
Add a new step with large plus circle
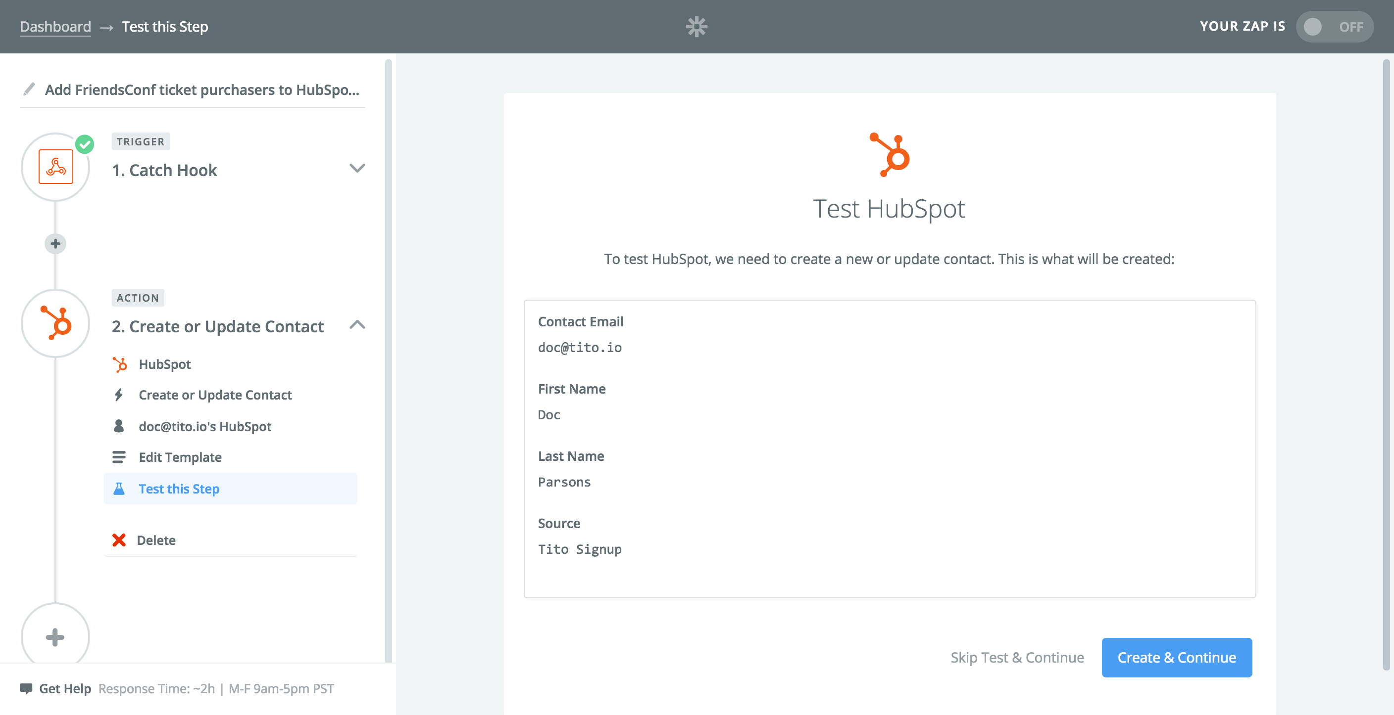click(55, 637)
